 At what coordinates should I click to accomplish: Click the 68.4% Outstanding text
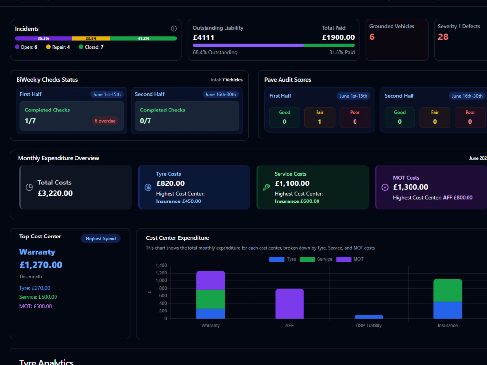(x=215, y=52)
